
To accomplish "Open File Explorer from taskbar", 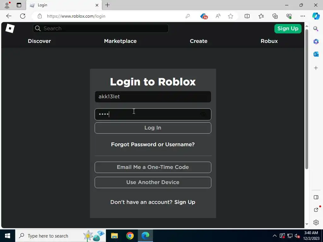I will [114, 236].
